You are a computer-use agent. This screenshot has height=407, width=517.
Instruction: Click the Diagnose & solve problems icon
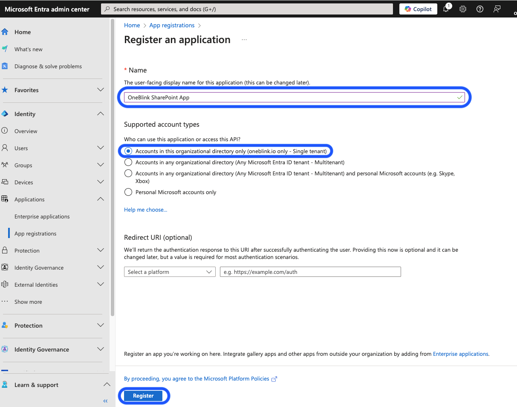coord(5,66)
